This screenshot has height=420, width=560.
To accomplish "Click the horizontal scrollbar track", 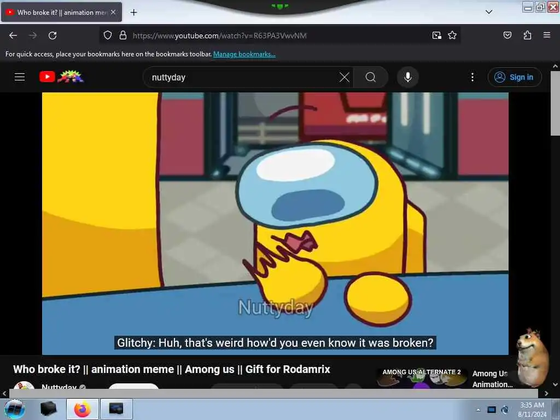I will click(x=273, y=393).
